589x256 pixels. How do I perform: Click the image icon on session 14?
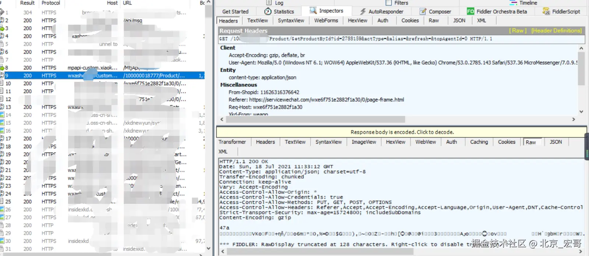point(2,115)
